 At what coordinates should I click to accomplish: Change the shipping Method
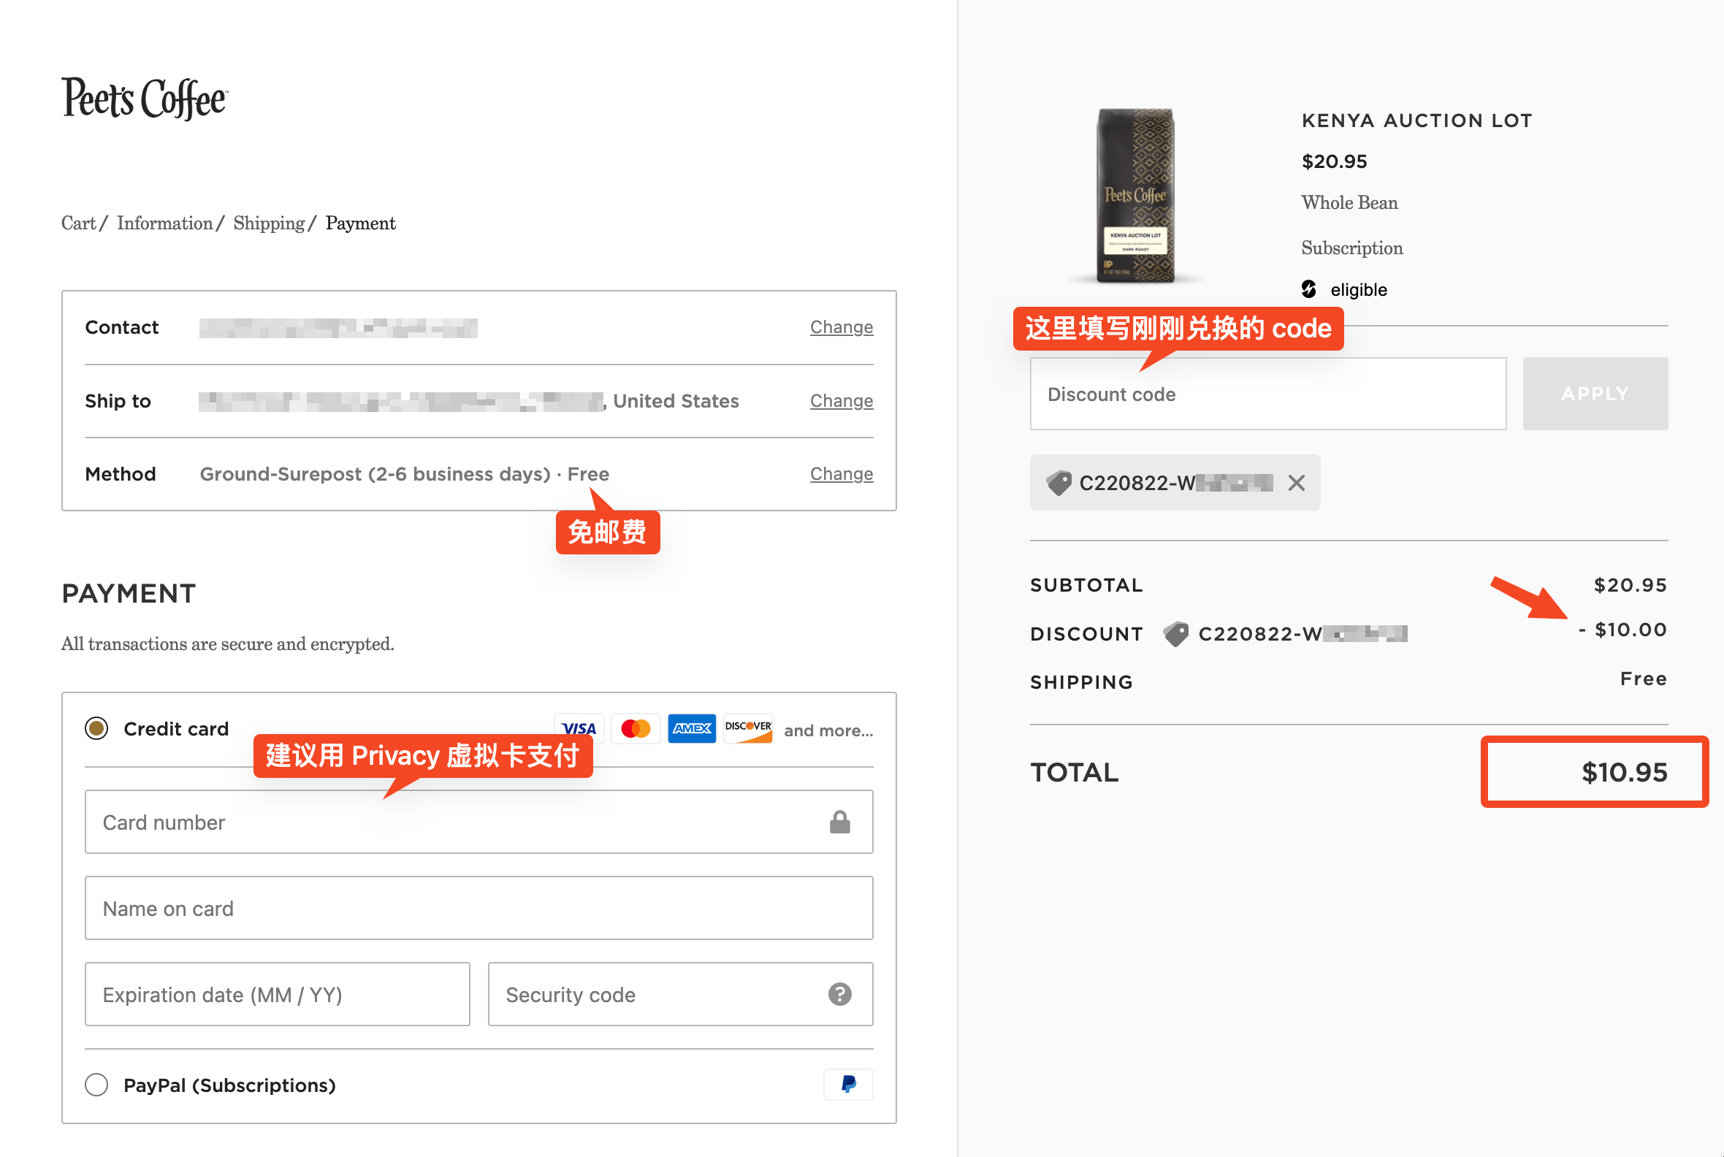pyautogui.click(x=842, y=474)
